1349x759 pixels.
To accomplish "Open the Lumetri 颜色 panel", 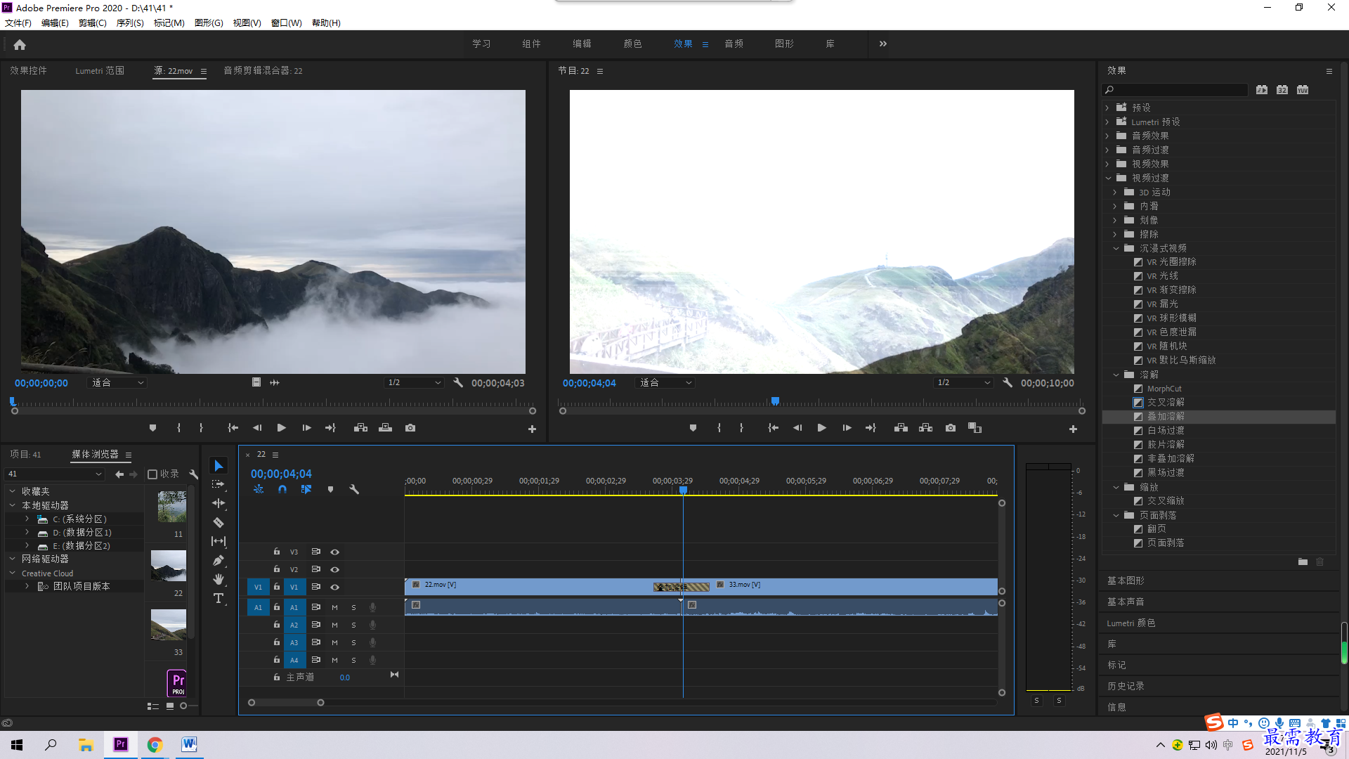I will pyautogui.click(x=1131, y=623).
